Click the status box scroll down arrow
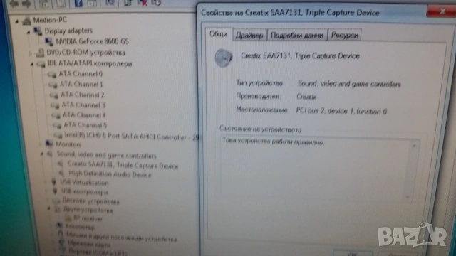Image resolution: width=456 pixels, height=256 pixels. click(408, 197)
